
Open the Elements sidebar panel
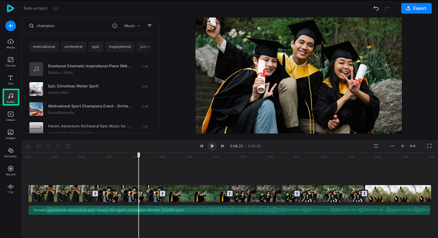click(x=10, y=153)
